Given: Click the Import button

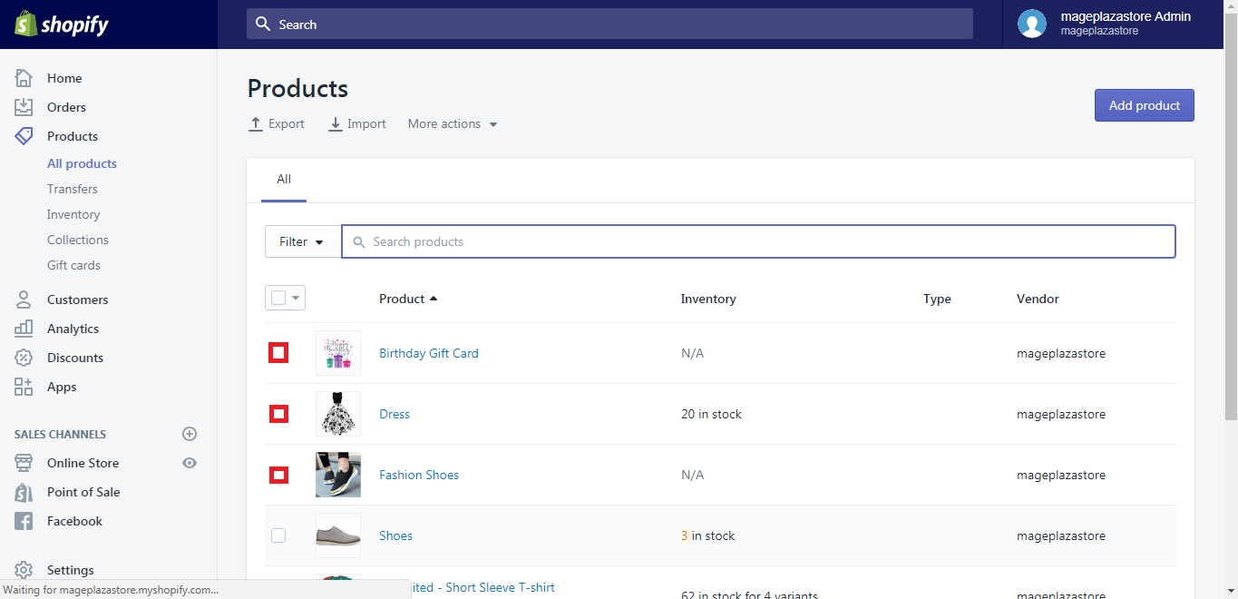Looking at the screenshot, I should coord(356,123).
